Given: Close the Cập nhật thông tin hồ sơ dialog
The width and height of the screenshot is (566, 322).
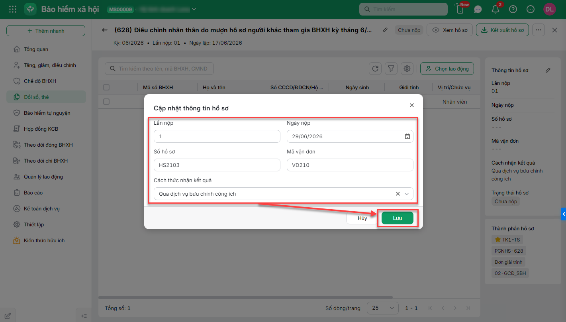Looking at the screenshot, I should [x=412, y=105].
